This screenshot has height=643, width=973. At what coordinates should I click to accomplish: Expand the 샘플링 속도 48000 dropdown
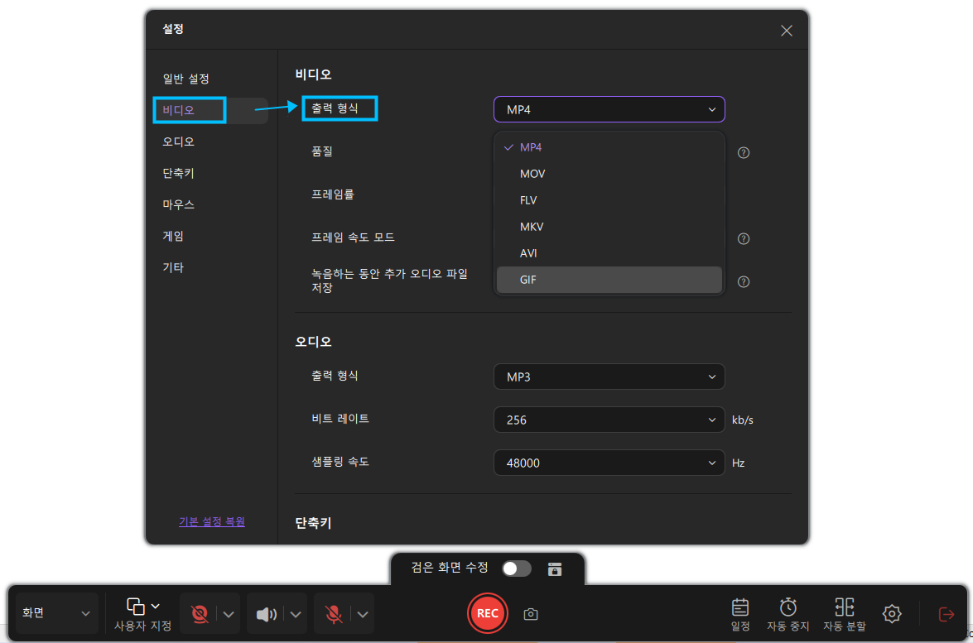[x=609, y=463]
